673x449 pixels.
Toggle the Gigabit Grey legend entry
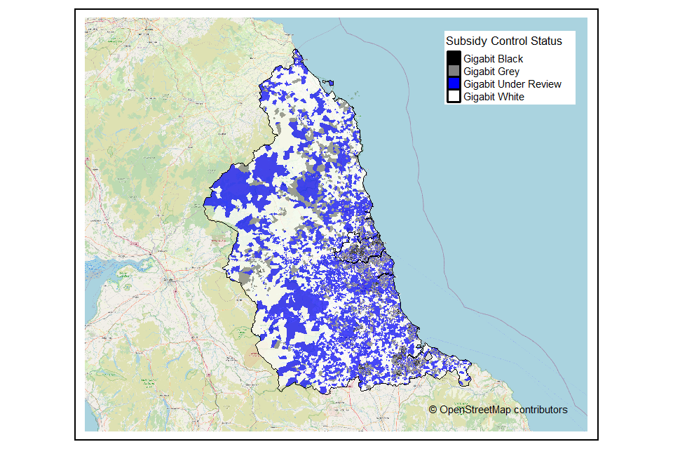[x=491, y=71]
